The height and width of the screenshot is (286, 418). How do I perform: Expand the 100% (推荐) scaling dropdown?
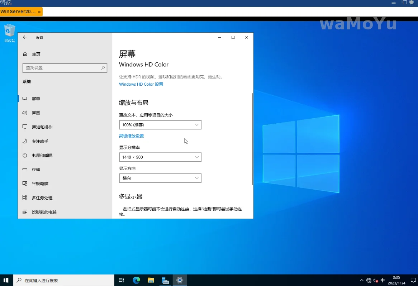160,125
